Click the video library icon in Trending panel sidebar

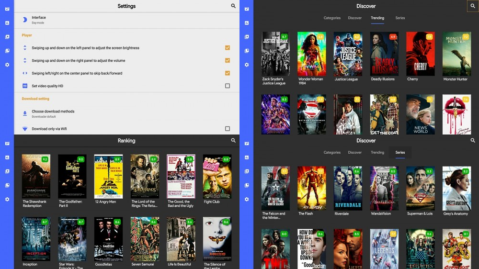pos(247,37)
